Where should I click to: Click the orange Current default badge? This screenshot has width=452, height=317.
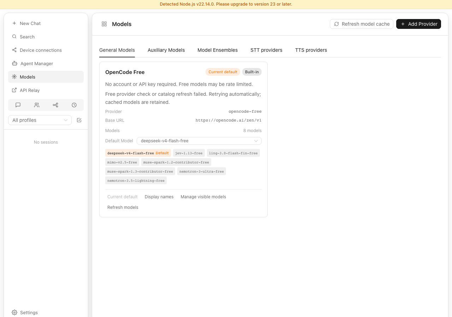click(x=223, y=72)
